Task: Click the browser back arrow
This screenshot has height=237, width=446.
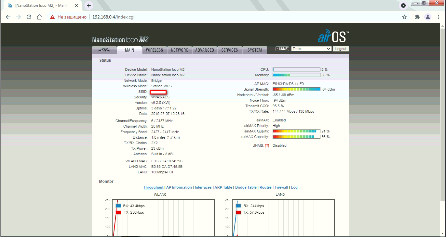Action: point(8,17)
